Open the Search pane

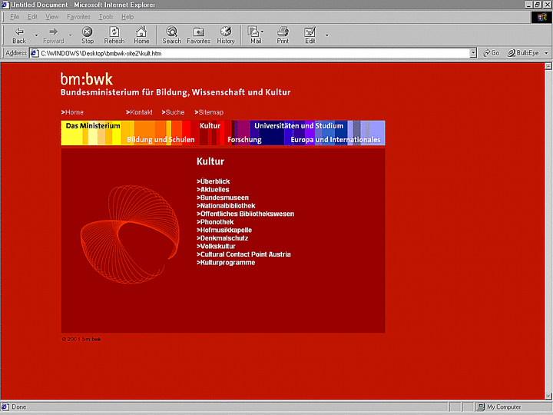pos(172,35)
